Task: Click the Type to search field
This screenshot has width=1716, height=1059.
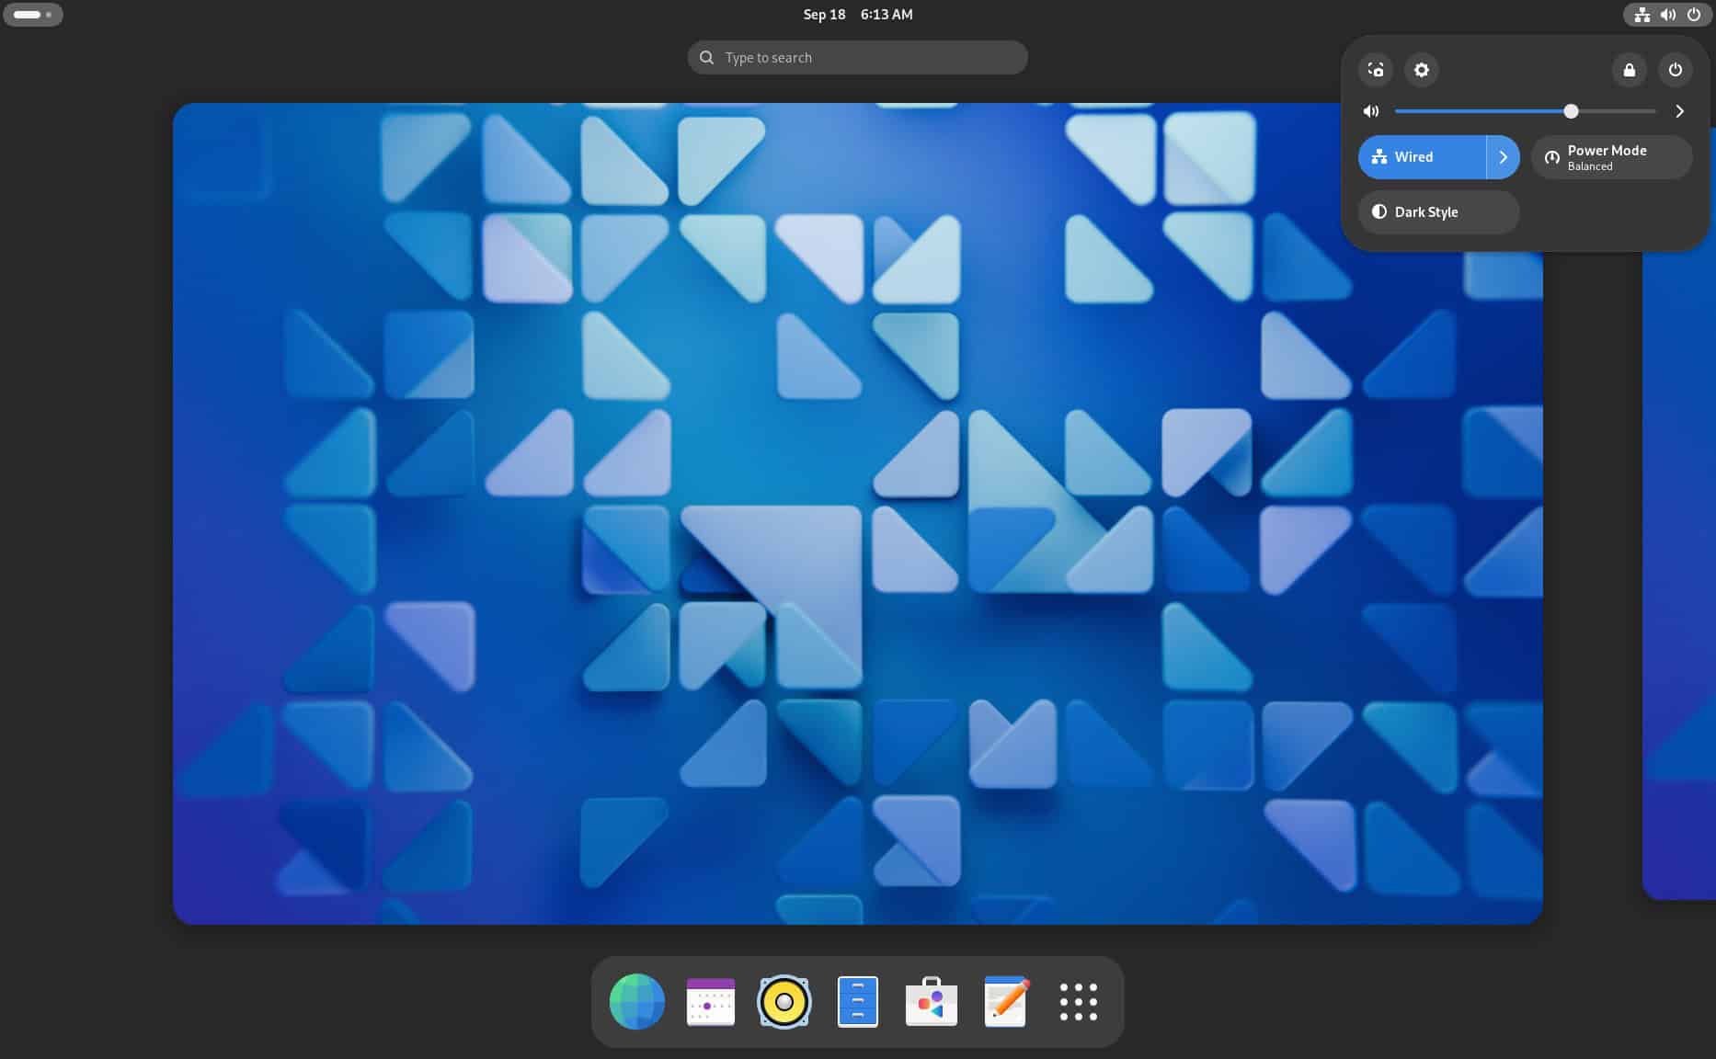Action: [x=856, y=57]
